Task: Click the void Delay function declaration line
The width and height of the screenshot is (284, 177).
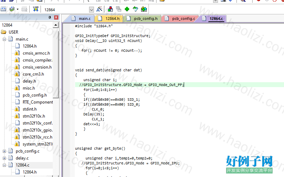Action: (109, 41)
